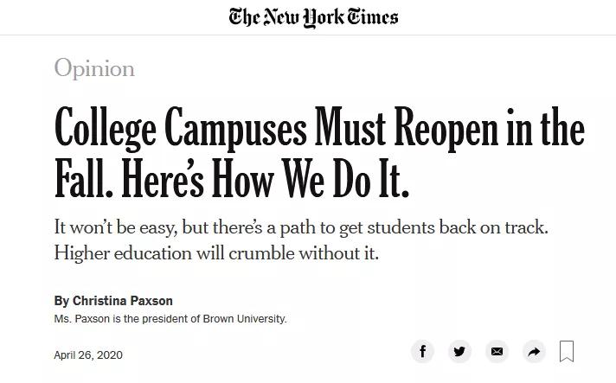
Task: Click headline line "Fall. Here's How We Do It."
Action: pos(231,180)
